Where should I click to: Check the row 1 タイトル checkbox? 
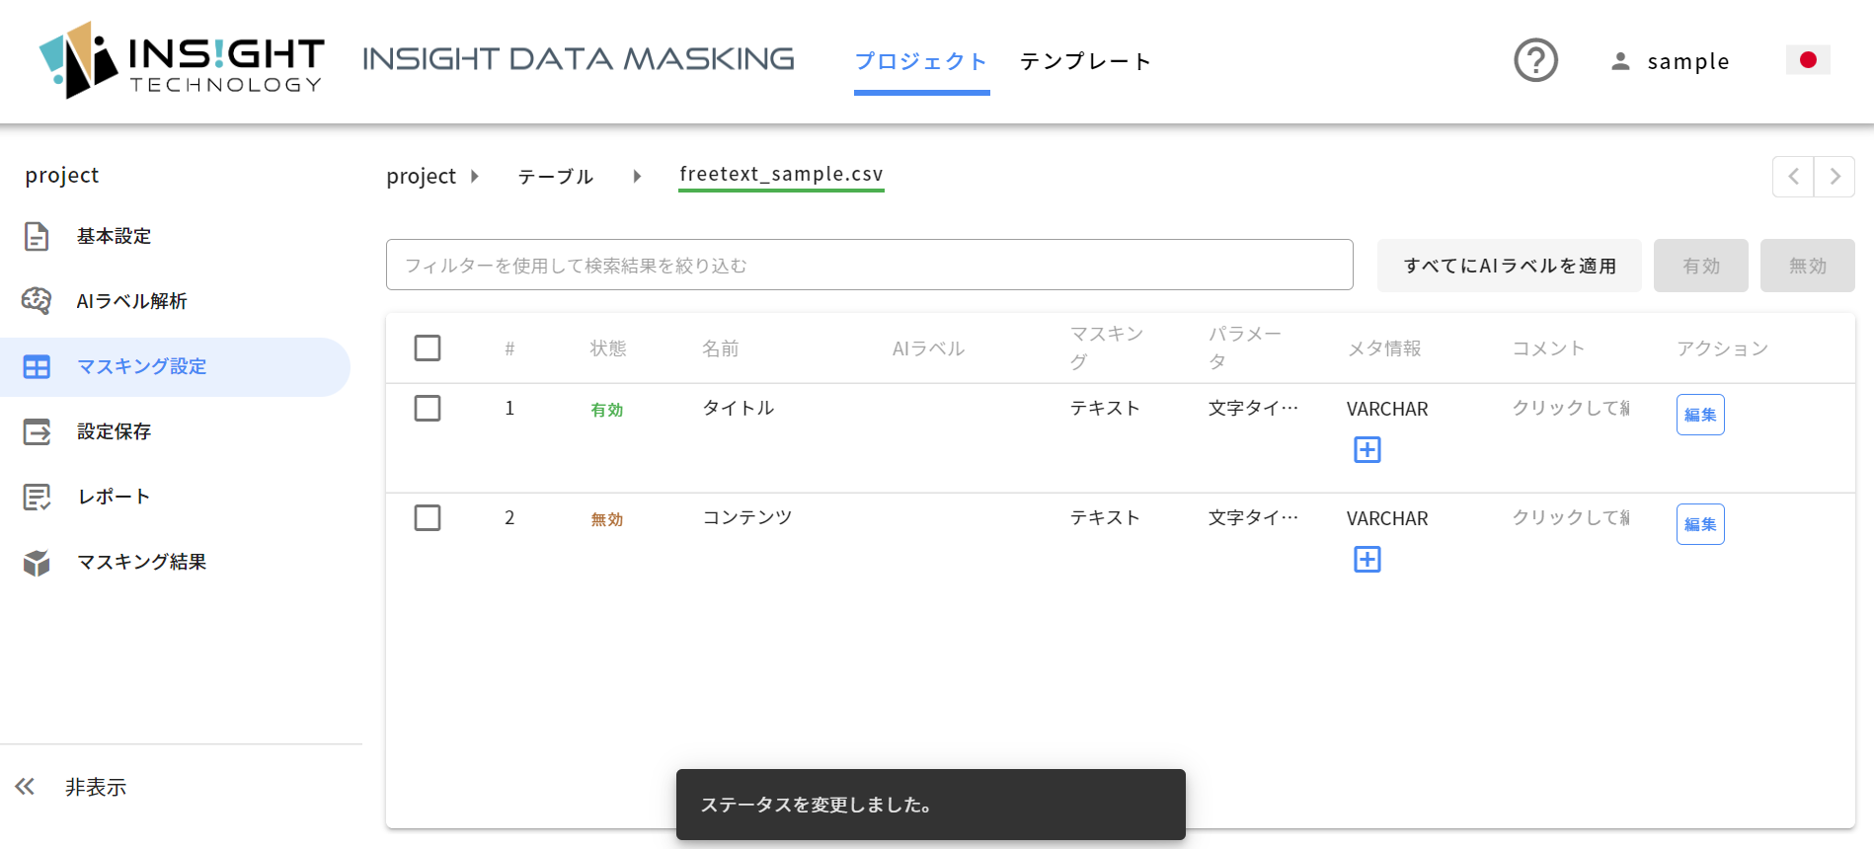(428, 409)
